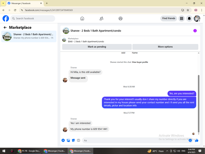This screenshot has height=154, width=205.
Task: Click the chat scrollbar thumb
Action: point(198,104)
